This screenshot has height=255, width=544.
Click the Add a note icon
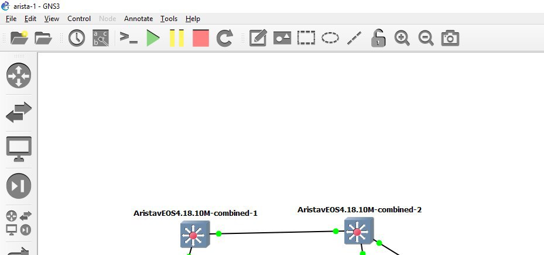pyautogui.click(x=258, y=38)
